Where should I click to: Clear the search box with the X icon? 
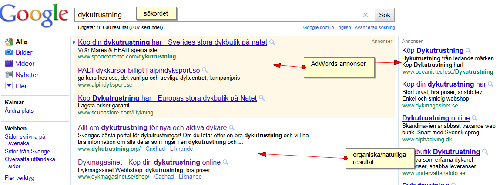pos(366,15)
